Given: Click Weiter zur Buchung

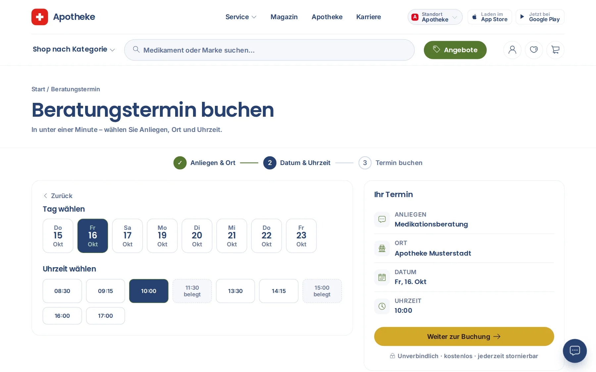Looking at the screenshot, I should point(464,337).
